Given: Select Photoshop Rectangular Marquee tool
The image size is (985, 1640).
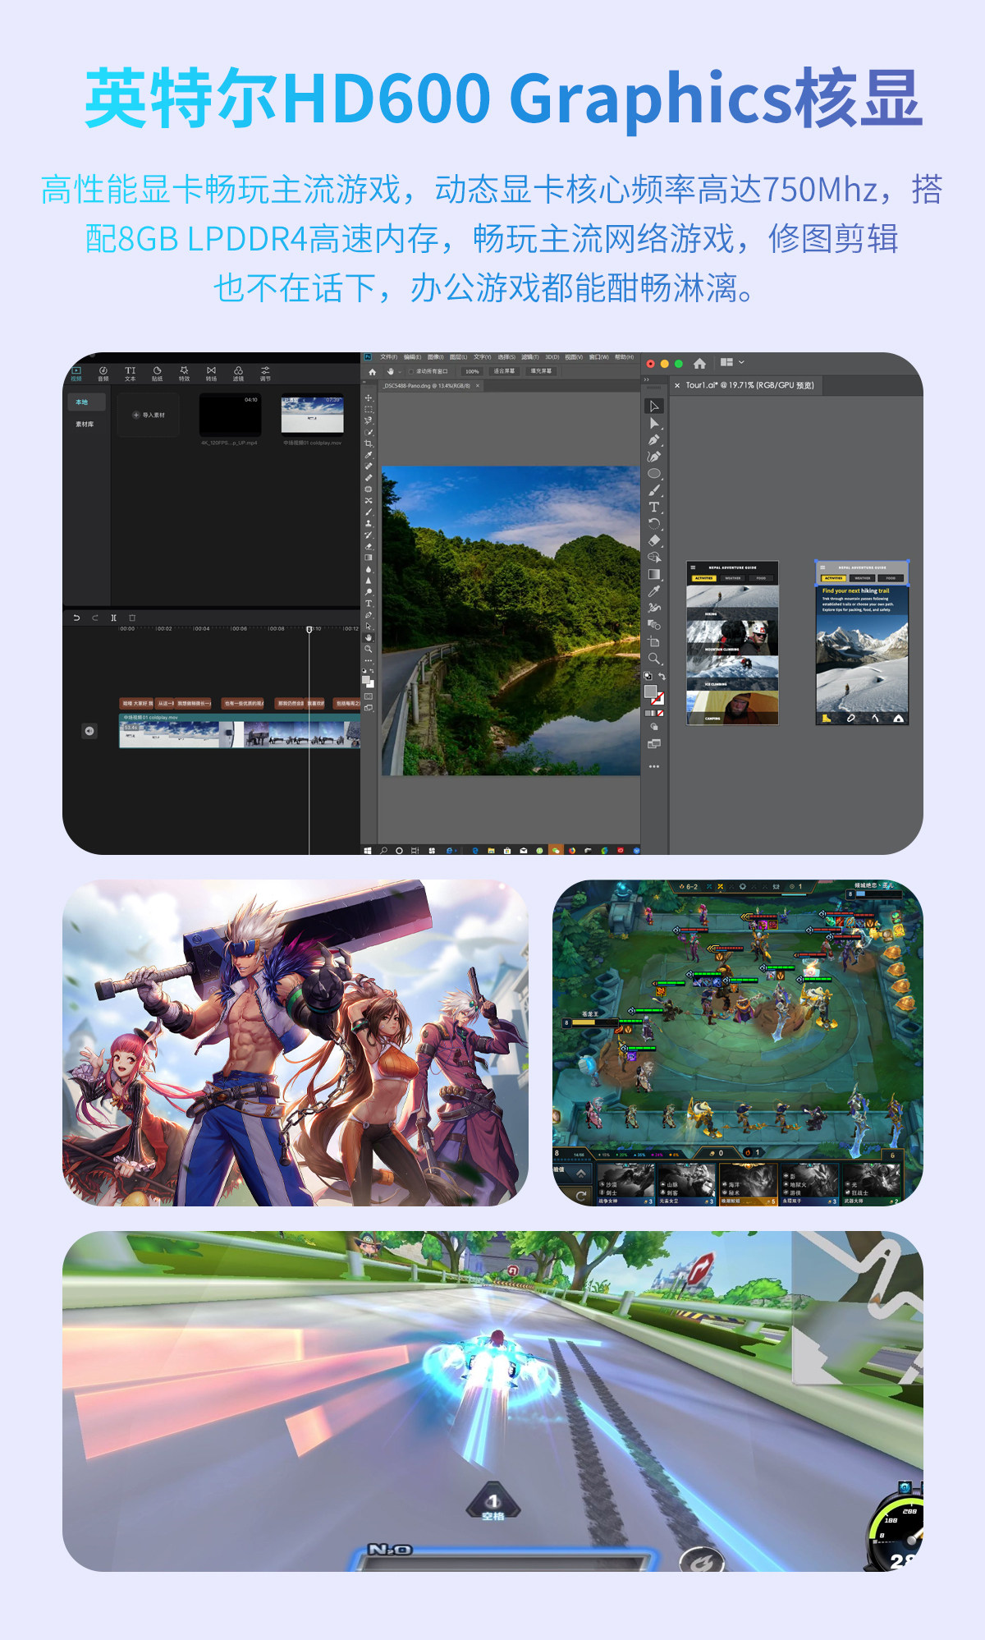Looking at the screenshot, I should tap(369, 409).
